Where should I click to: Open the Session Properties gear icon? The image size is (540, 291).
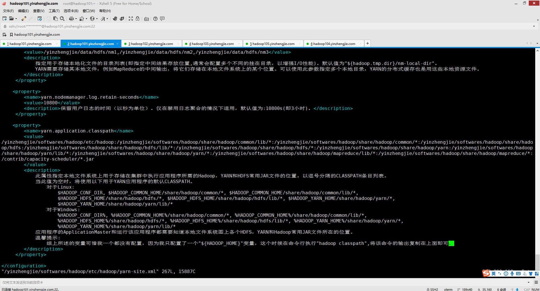[39, 19]
